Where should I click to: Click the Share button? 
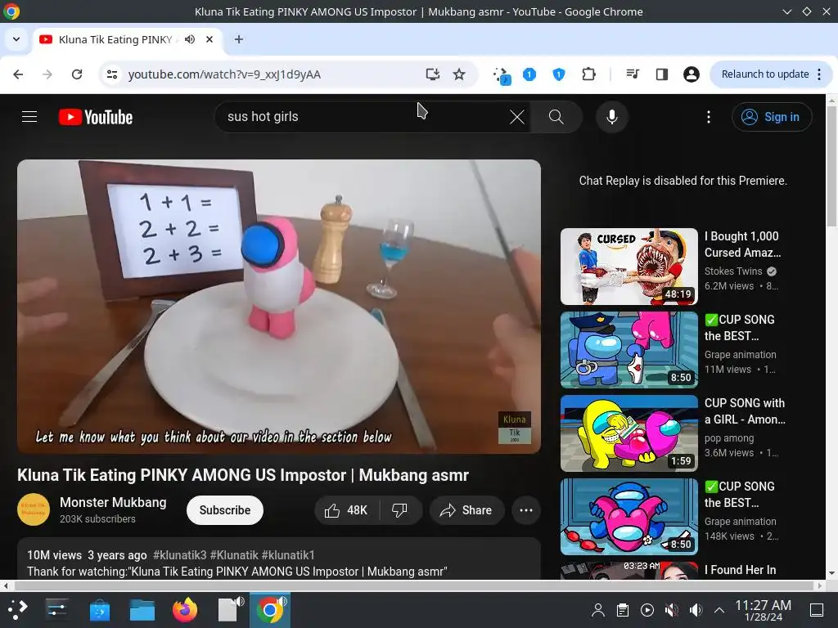click(466, 510)
